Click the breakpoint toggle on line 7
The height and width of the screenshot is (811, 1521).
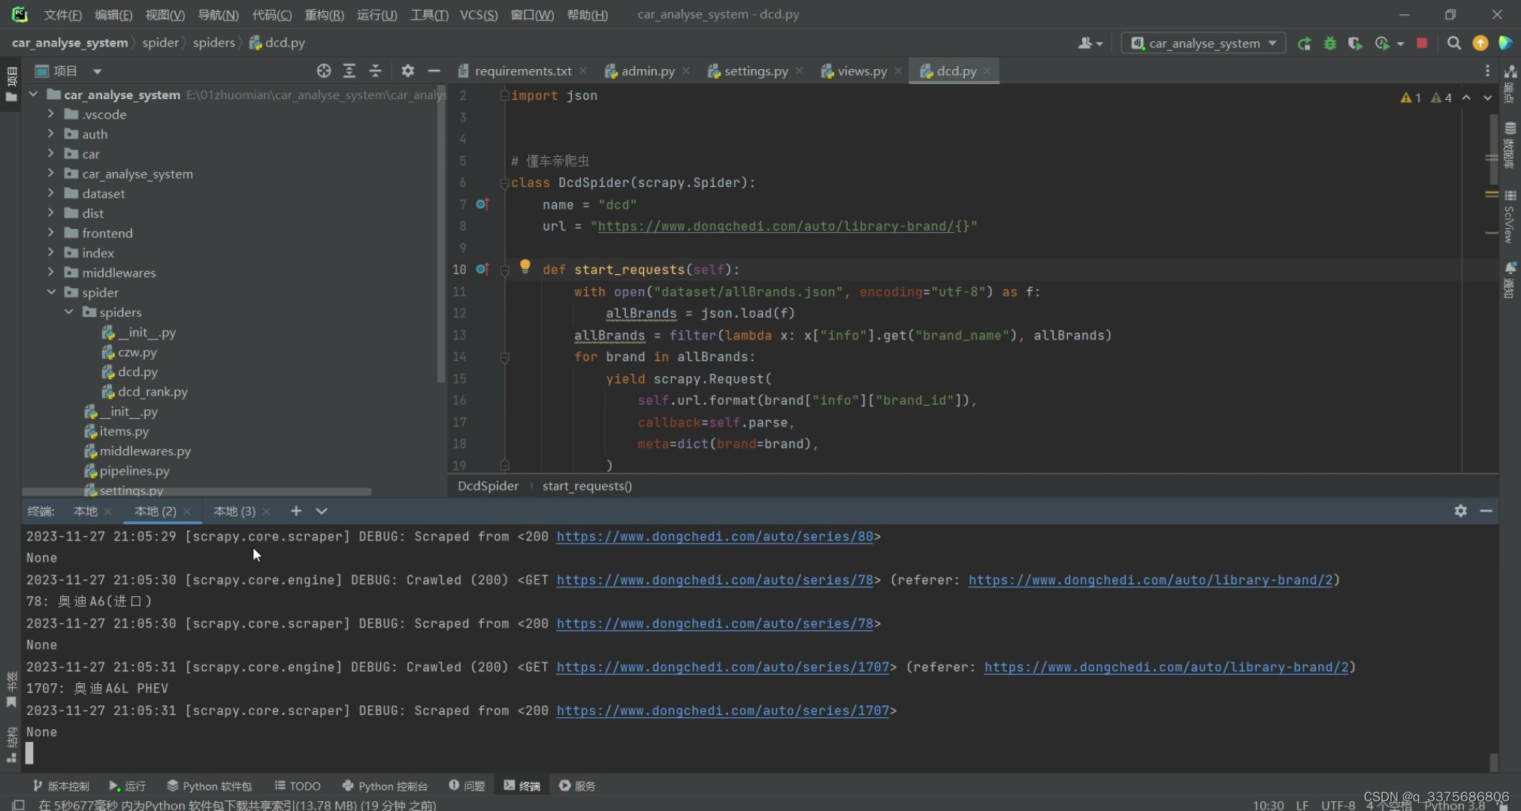(483, 204)
